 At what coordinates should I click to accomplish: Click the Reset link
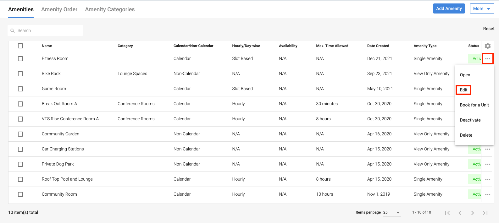[489, 29]
